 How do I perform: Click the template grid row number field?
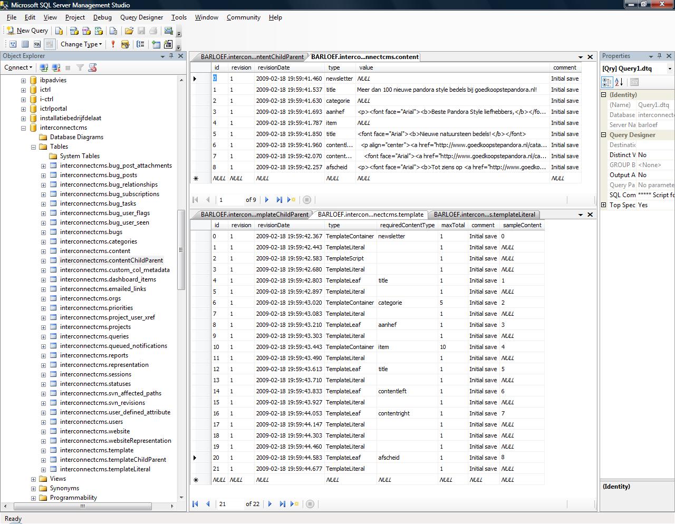point(230,504)
